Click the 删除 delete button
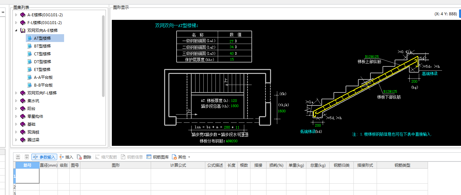 click(84, 157)
